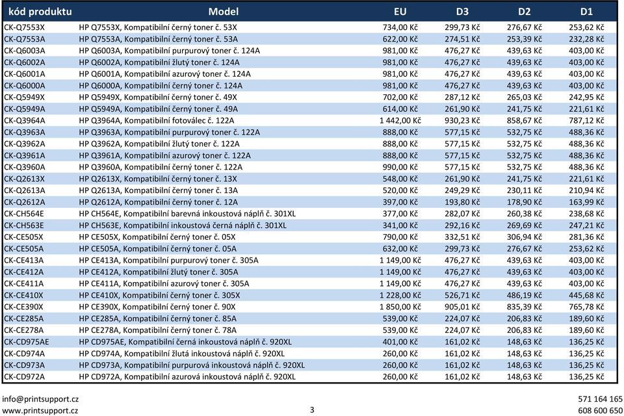Click the 'D2' column header

(x=524, y=12)
